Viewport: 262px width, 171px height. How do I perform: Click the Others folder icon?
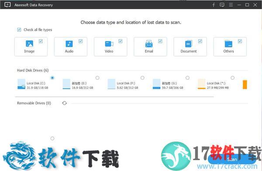(228, 44)
